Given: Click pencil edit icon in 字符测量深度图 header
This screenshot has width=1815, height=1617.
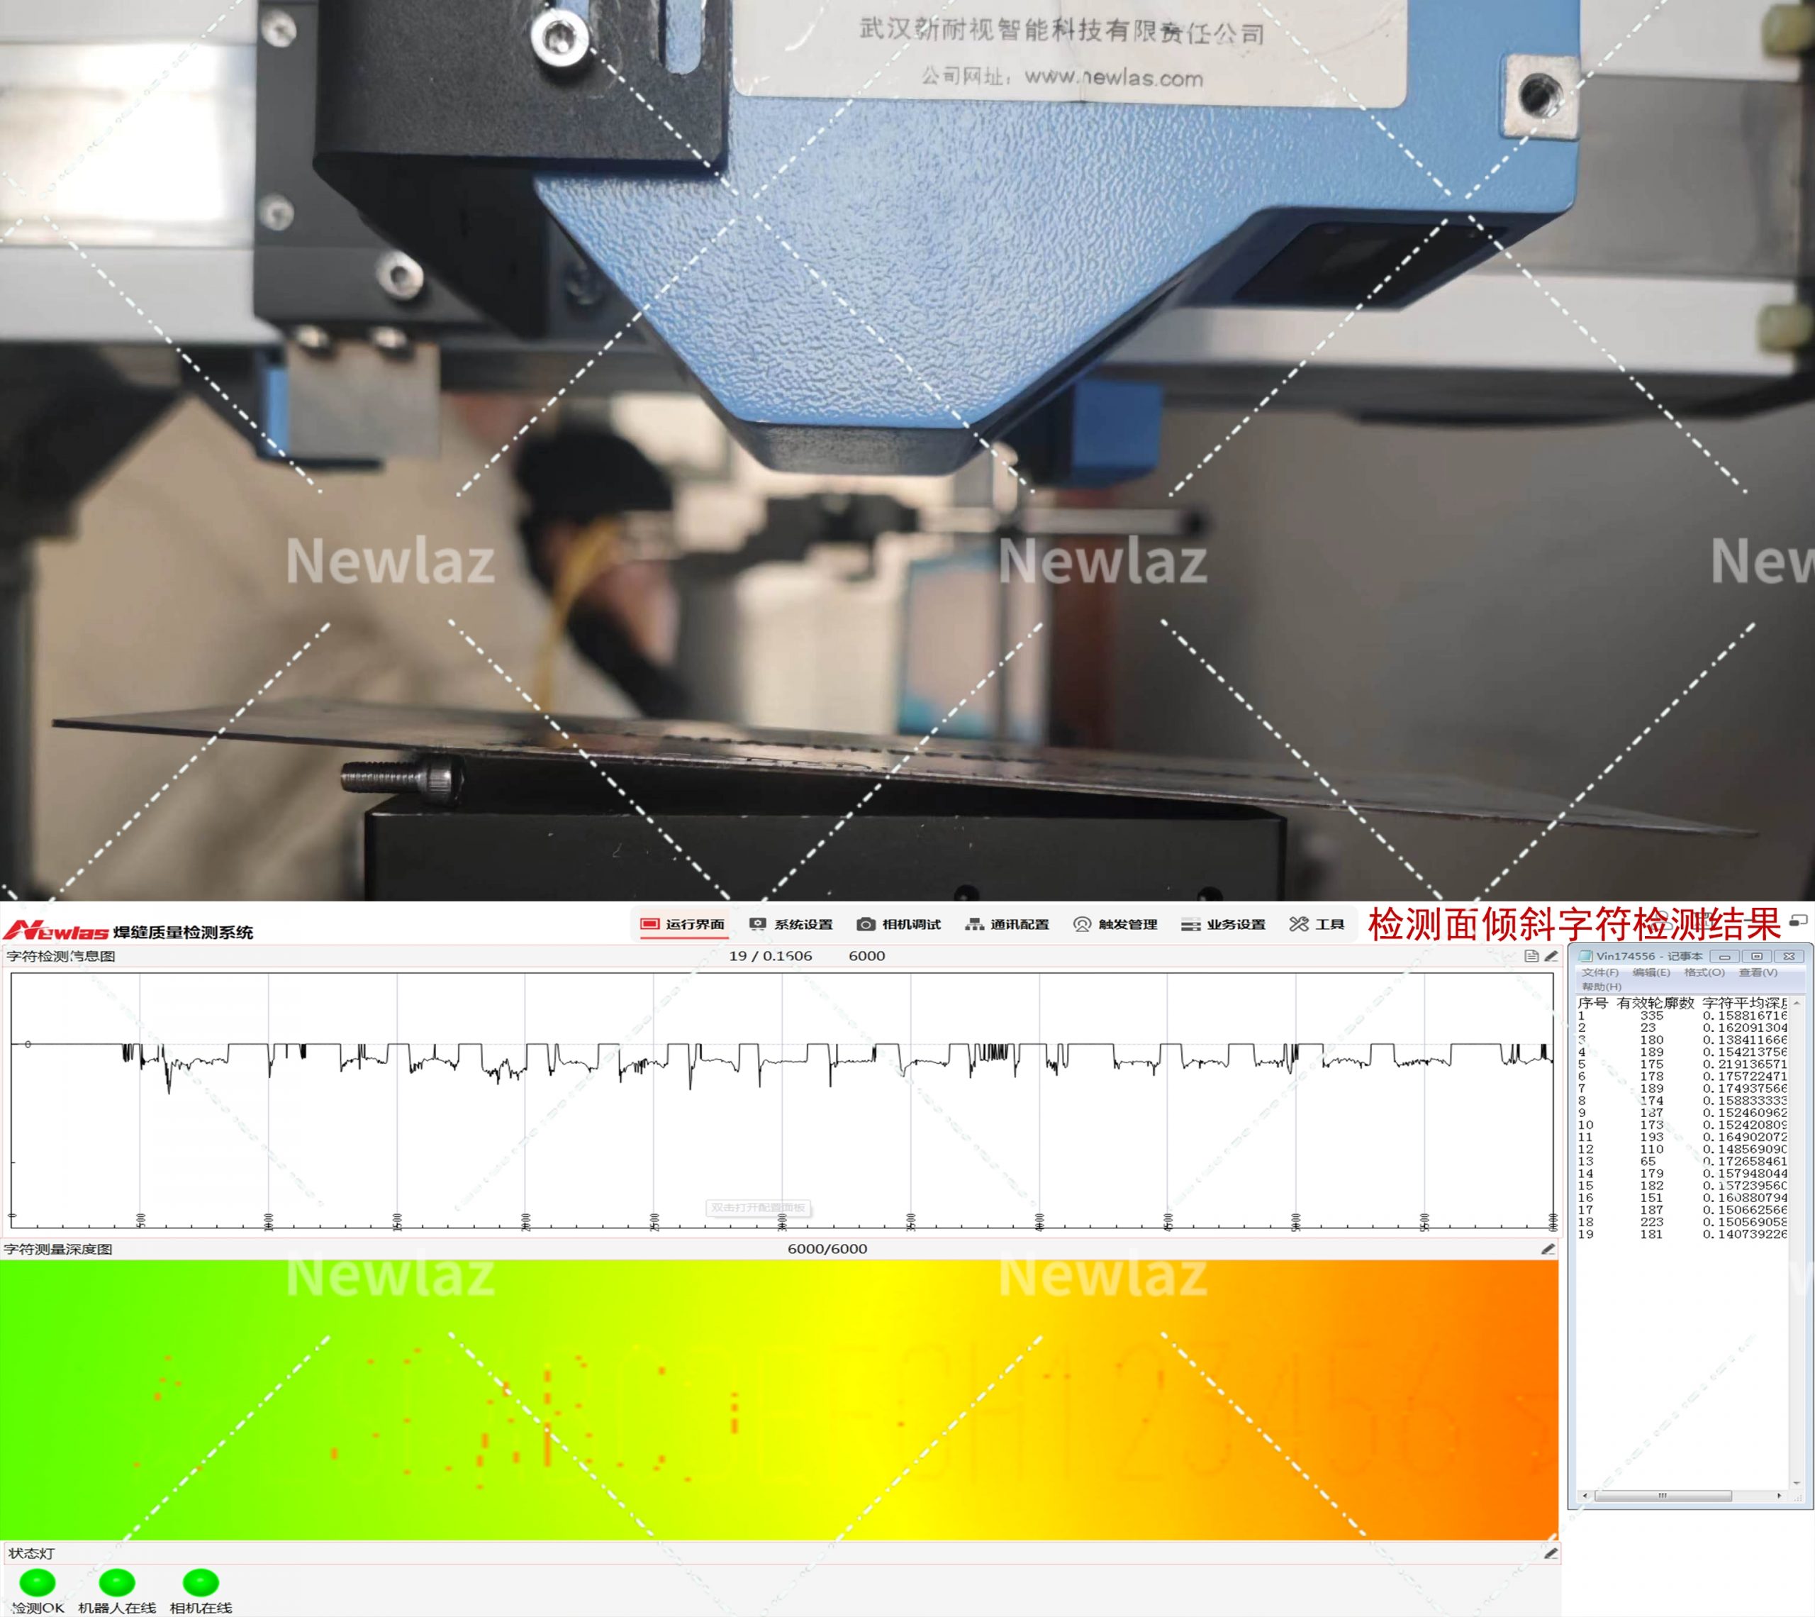Looking at the screenshot, I should 1548,1248.
